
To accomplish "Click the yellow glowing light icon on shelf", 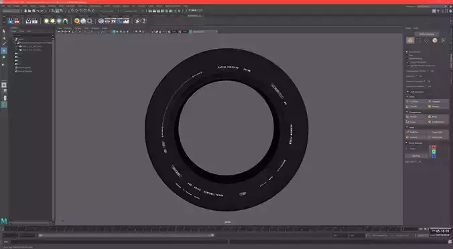I will coord(46,21).
